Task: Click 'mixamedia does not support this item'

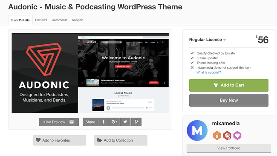Action: [224, 67]
